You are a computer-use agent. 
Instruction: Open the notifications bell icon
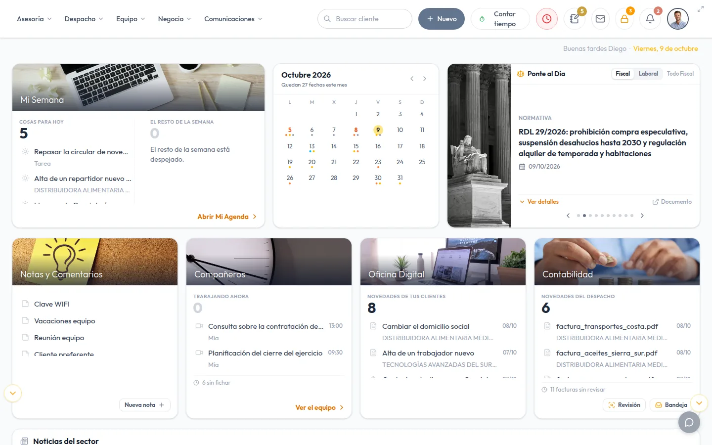tap(650, 19)
